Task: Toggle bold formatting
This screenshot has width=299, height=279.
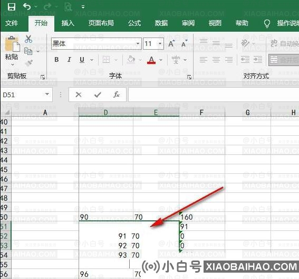Action: [x=56, y=60]
